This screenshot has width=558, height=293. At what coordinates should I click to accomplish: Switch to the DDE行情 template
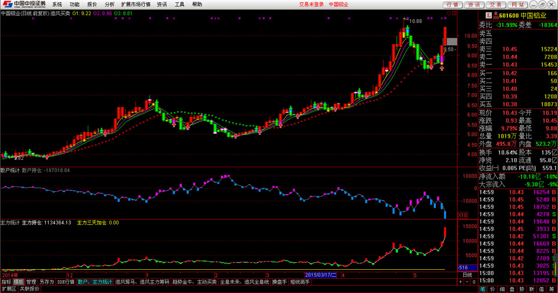66,282
